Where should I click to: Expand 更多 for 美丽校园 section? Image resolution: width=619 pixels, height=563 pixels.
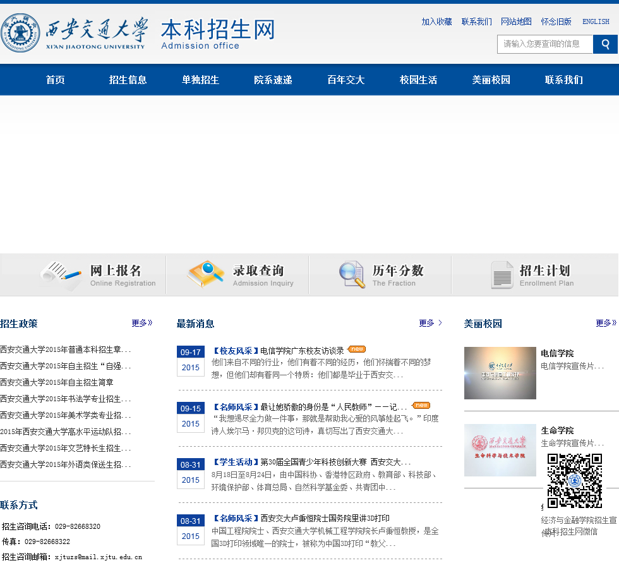pos(606,324)
